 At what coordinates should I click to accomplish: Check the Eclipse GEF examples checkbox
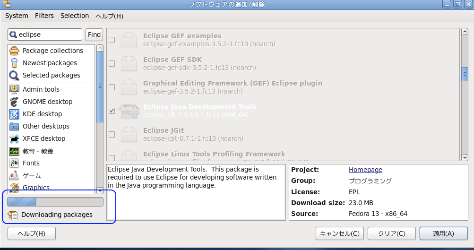coord(112,40)
